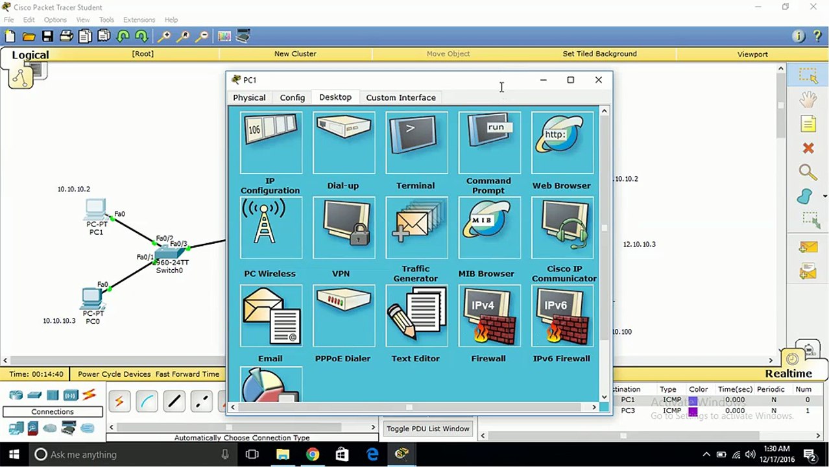Click the Realtime mode tab
This screenshot has height=467, width=829.
[x=788, y=374]
